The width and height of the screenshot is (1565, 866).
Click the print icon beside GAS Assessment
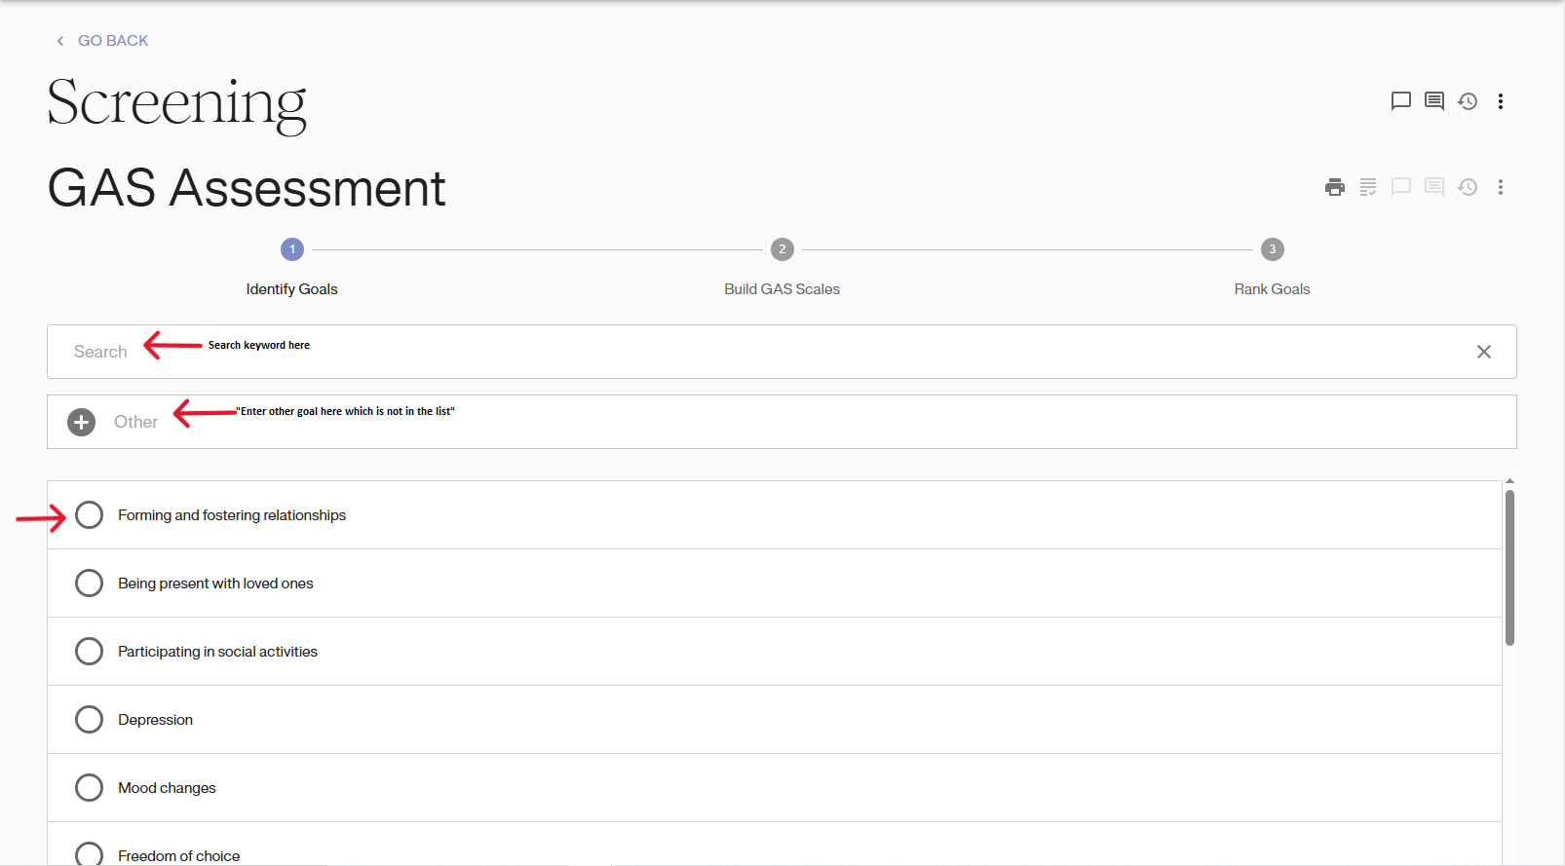(1334, 187)
